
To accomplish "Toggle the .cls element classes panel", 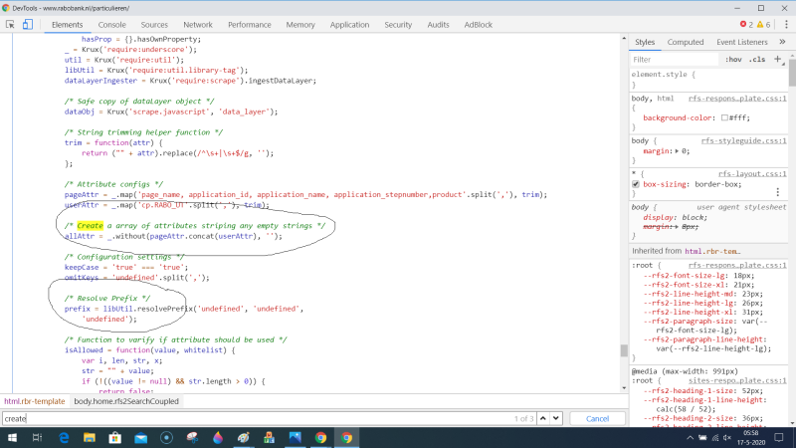I will [x=757, y=60].
